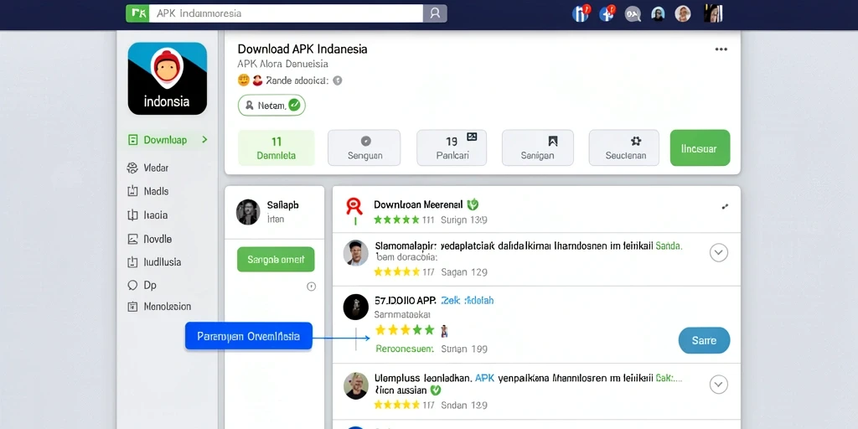
Task: Click the Vledar sidebar icon
Action: point(132,168)
